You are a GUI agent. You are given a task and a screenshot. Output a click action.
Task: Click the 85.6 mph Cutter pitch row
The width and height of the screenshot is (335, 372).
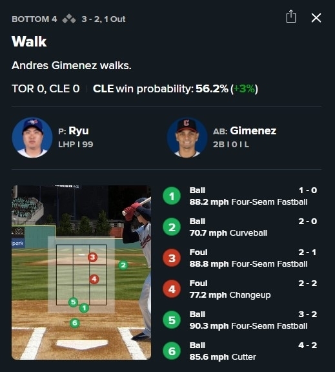coord(239,351)
